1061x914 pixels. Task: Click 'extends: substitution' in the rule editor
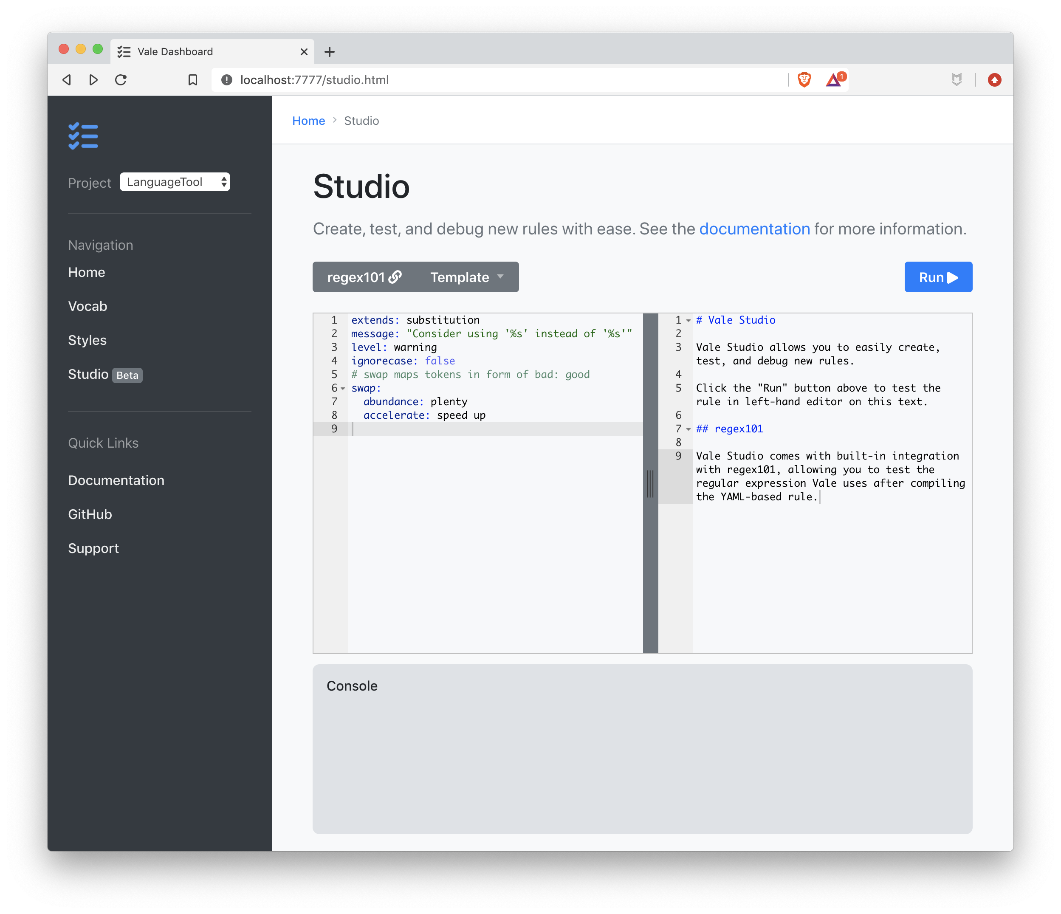pos(415,320)
